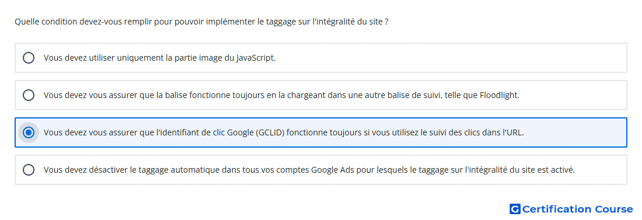
Task: Click the word JavaScript in first answer
Action: click(x=255, y=58)
